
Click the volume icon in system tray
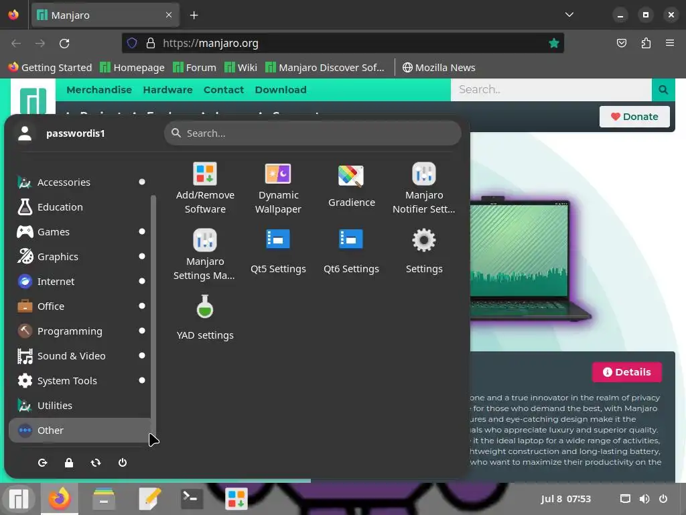tap(644, 499)
